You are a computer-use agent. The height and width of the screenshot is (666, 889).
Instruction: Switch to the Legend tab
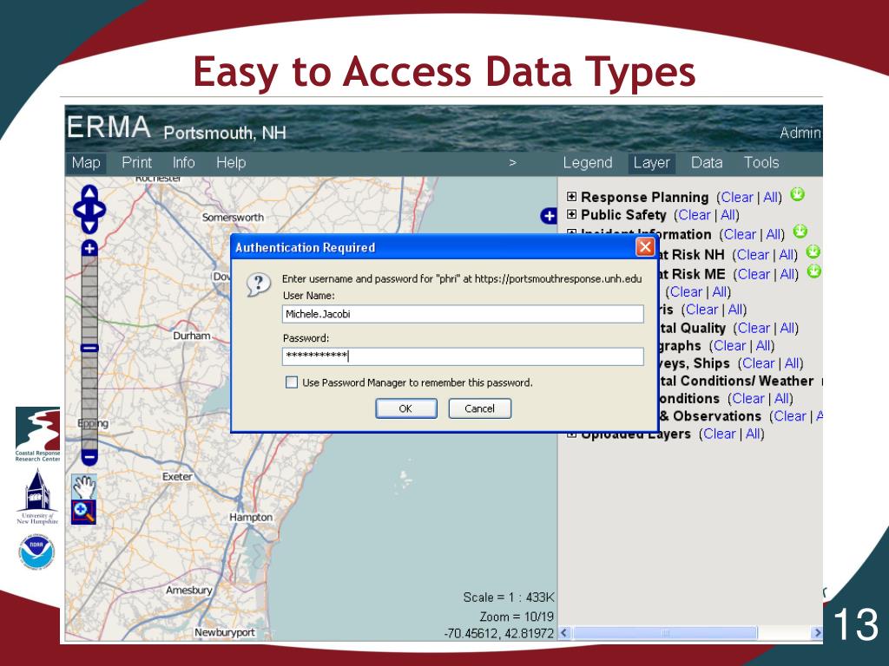click(x=588, y=163)
